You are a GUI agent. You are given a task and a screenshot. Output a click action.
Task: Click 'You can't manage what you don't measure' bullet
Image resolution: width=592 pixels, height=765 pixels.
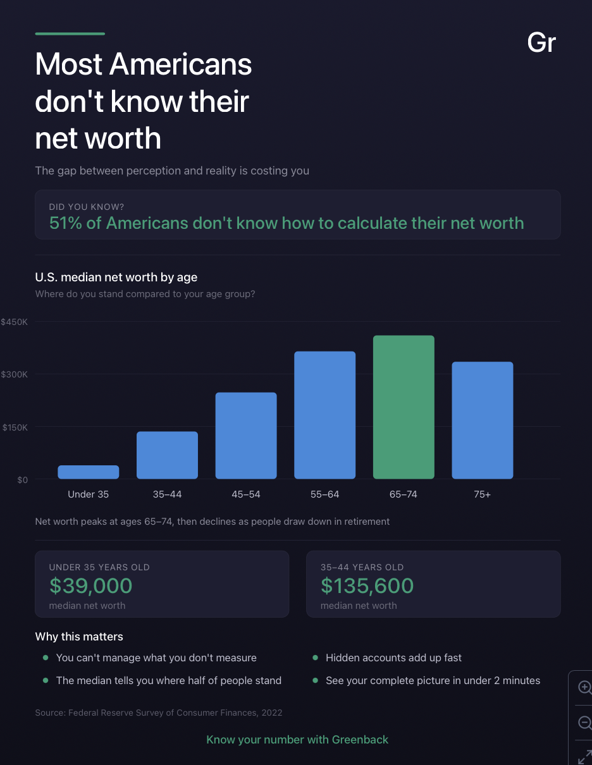point(156,658)
